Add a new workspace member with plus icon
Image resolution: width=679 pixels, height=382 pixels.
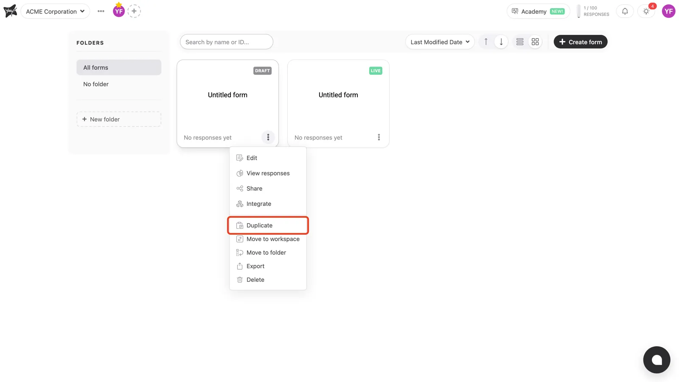(x=134, y=11)
